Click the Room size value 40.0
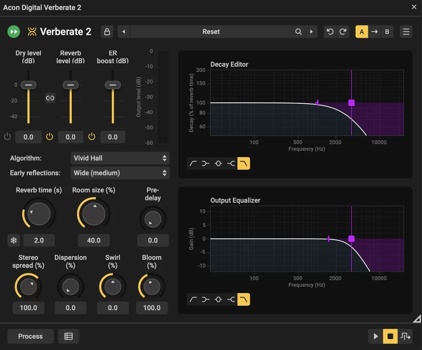 [x=94, y=240]
